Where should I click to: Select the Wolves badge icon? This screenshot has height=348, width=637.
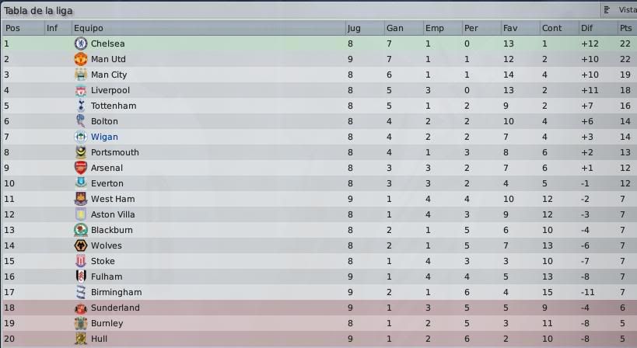point(81,245)
